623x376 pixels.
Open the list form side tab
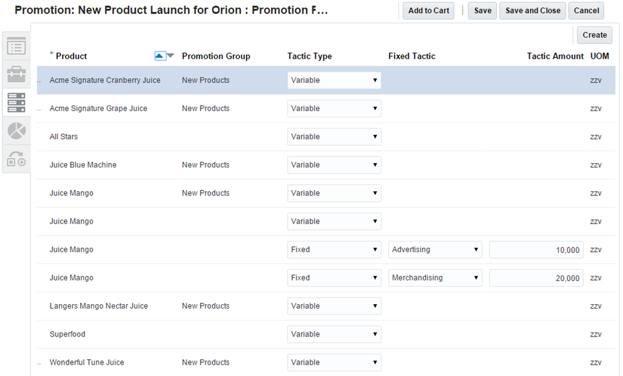coord(16,46)
